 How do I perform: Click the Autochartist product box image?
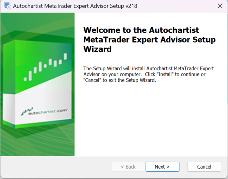[x=37, y=84]
